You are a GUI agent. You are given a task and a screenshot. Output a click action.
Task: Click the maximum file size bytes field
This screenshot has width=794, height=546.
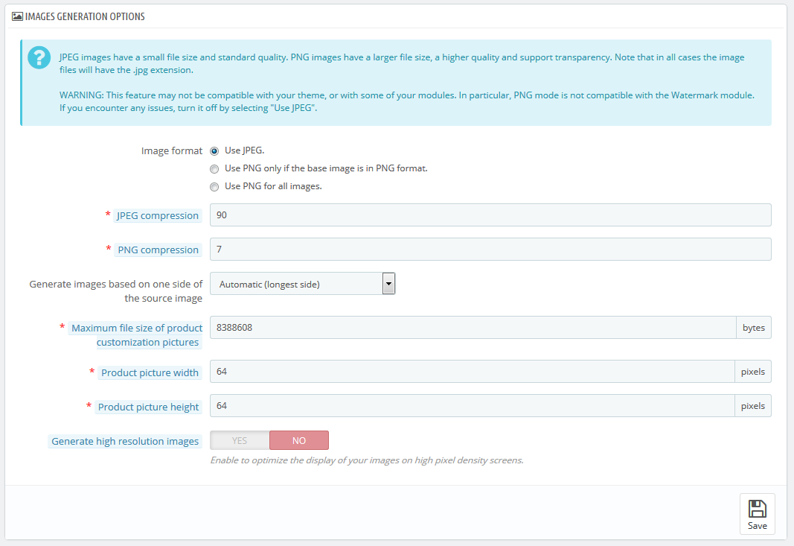473,328
